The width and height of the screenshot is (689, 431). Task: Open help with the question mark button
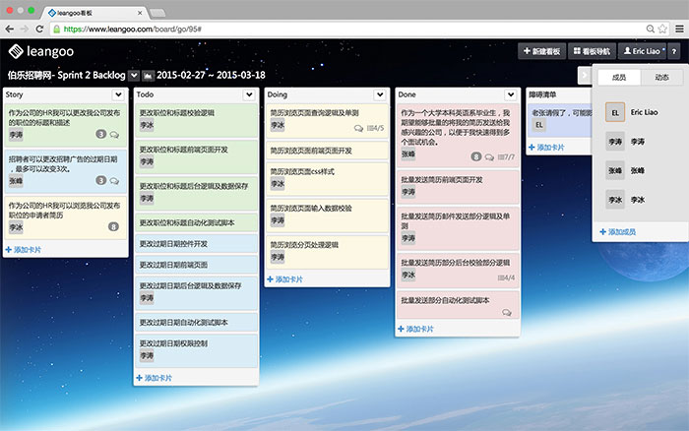(673, 51)
